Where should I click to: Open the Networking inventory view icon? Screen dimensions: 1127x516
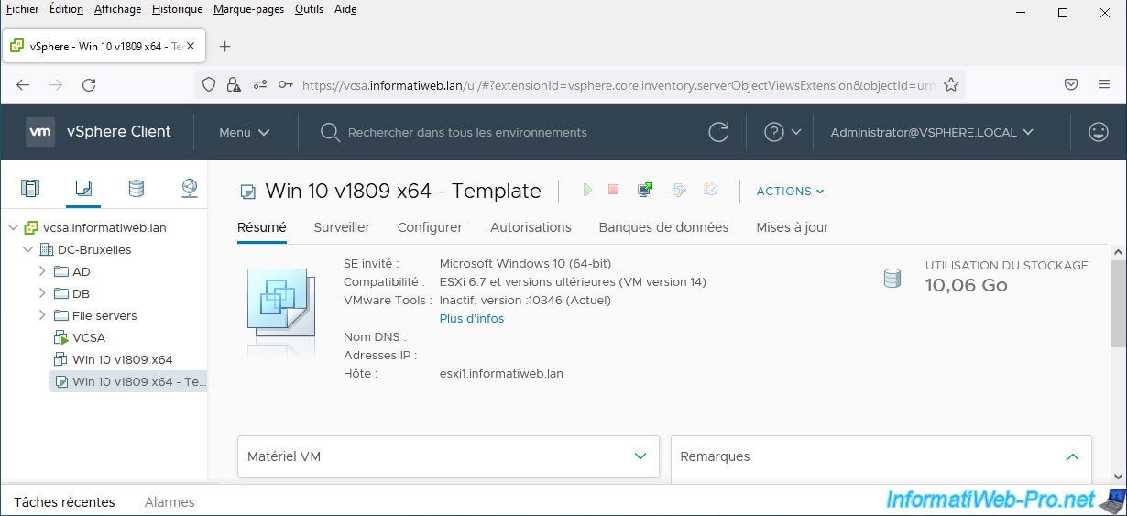pyautogui.click(x=190, y=189)
